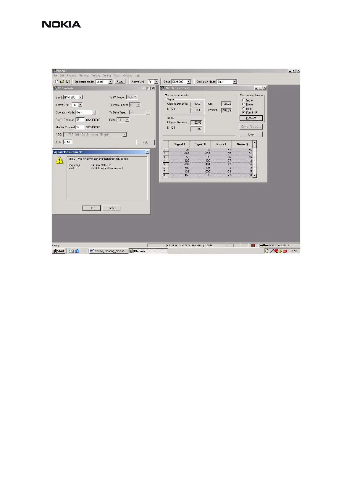Screen dimensions: 352x498
Task: Open the Flashing menu
Action: pyautogui.click(x=84, y=76)
